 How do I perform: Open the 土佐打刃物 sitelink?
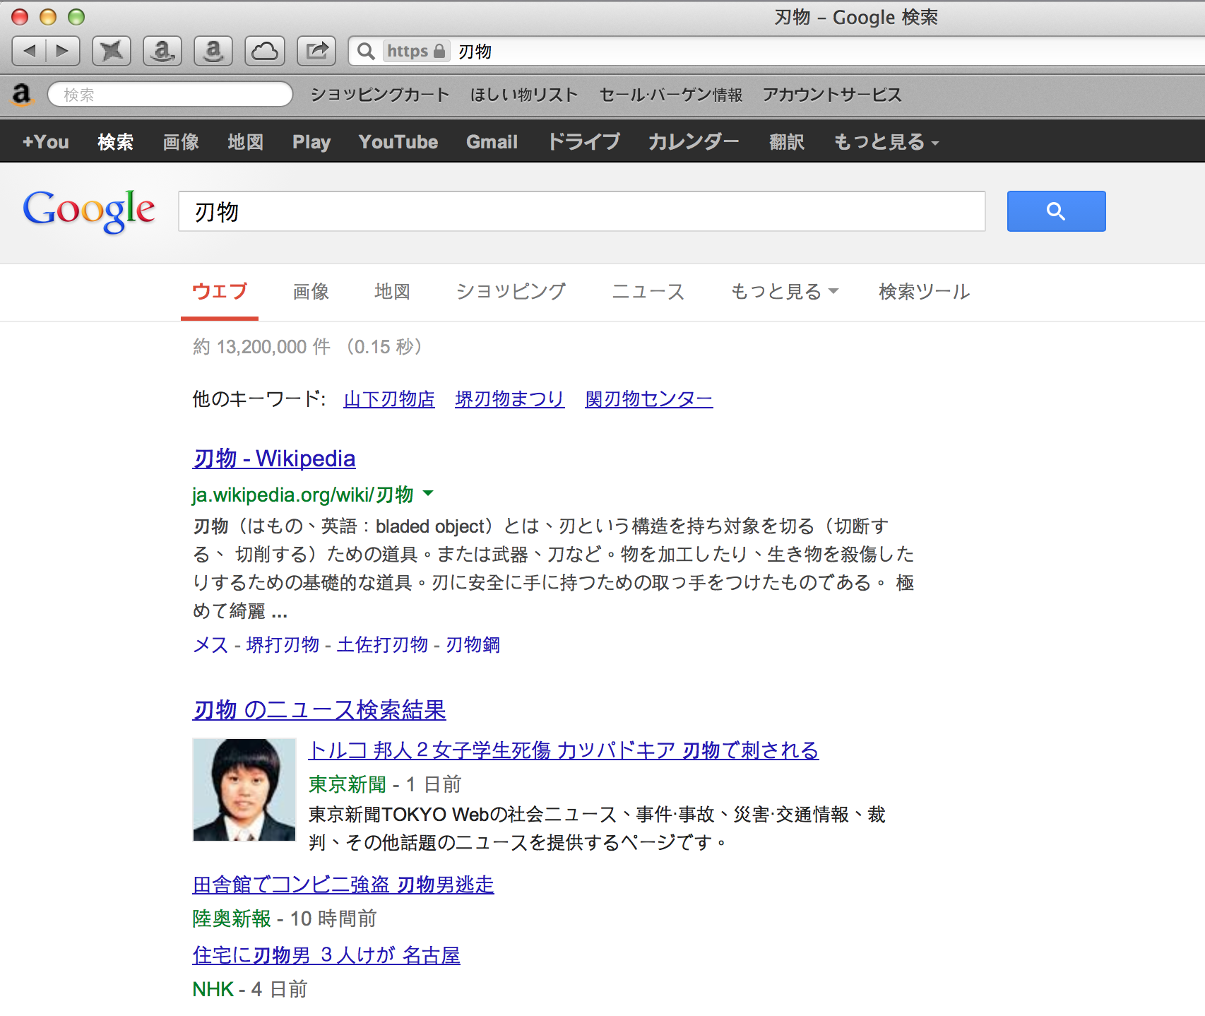383,644
